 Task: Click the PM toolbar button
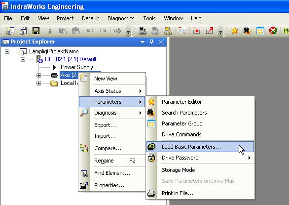(286, 31)
